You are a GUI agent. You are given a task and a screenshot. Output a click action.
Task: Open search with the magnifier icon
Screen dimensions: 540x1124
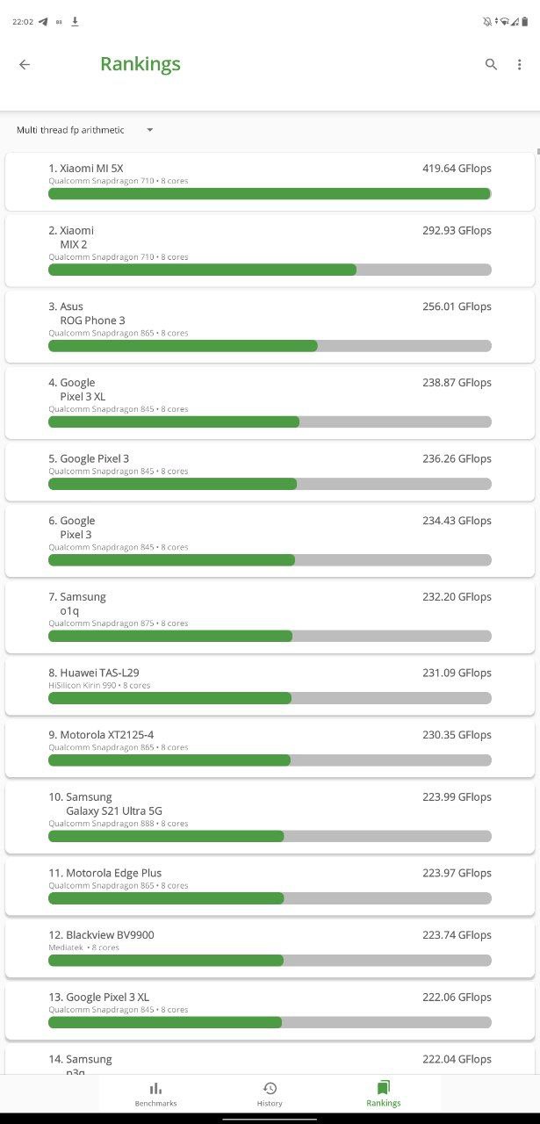(x=491, y=64)
